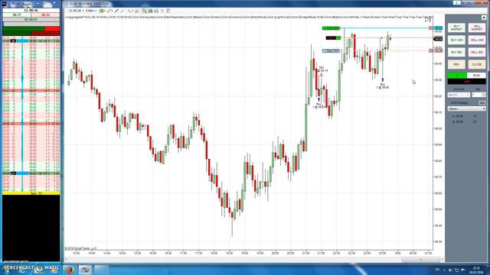
Task: Select the pencil drawing tools icon
Action: click(x=109, y=11)
